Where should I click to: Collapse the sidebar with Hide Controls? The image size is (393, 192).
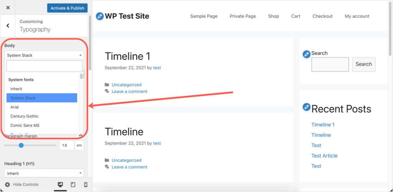(x=22, y=185)
